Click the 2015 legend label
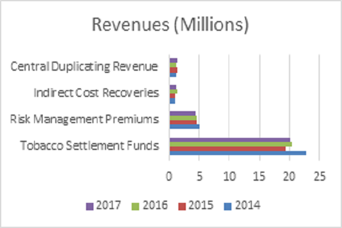This screenshot has width=342, height=228. pos(201,205)
